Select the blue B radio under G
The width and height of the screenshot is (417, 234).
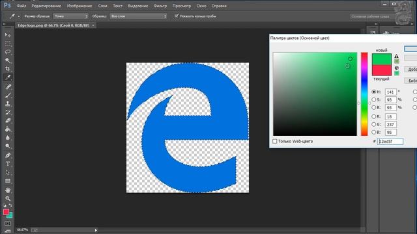pyautogui.click(x=373, y=132)
